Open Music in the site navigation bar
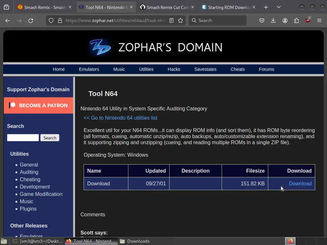327x245 pixels. (x=119, y=69)
